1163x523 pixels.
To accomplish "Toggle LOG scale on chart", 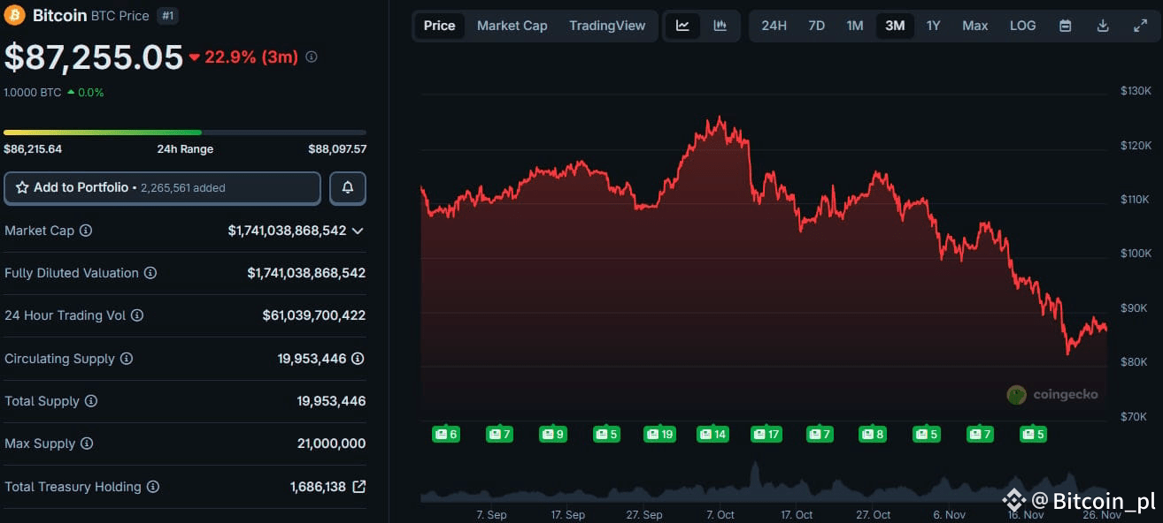I will [x=1022, y=26].
